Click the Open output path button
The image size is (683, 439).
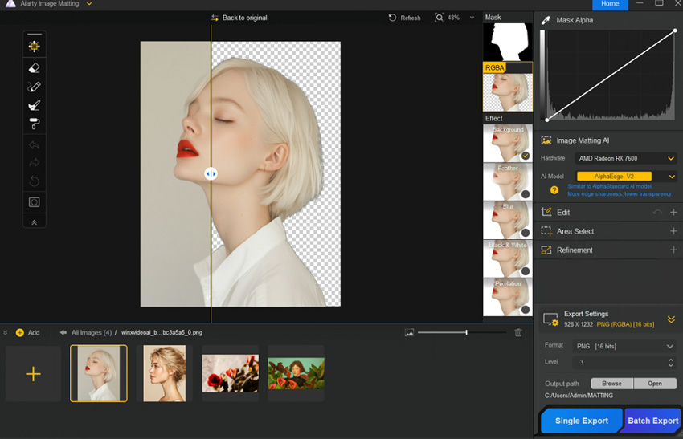pos(655,384)
